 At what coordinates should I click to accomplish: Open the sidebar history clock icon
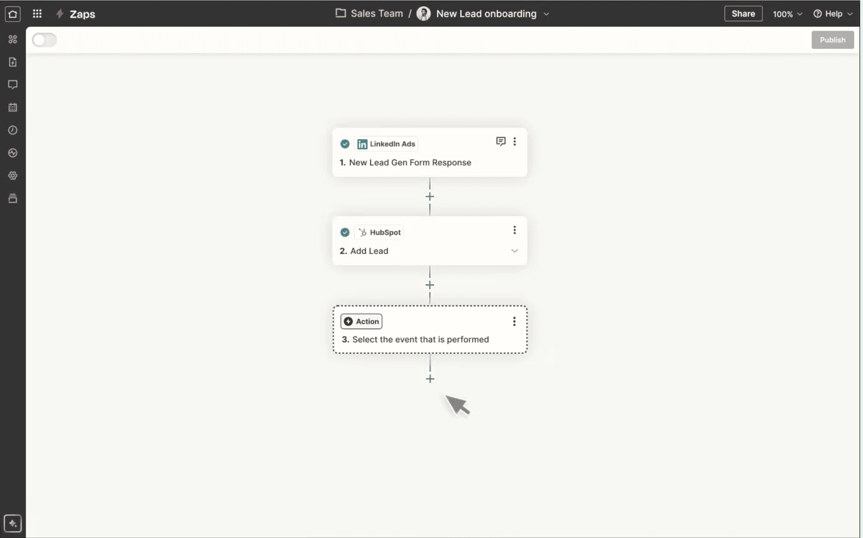[x=13, y=130]
